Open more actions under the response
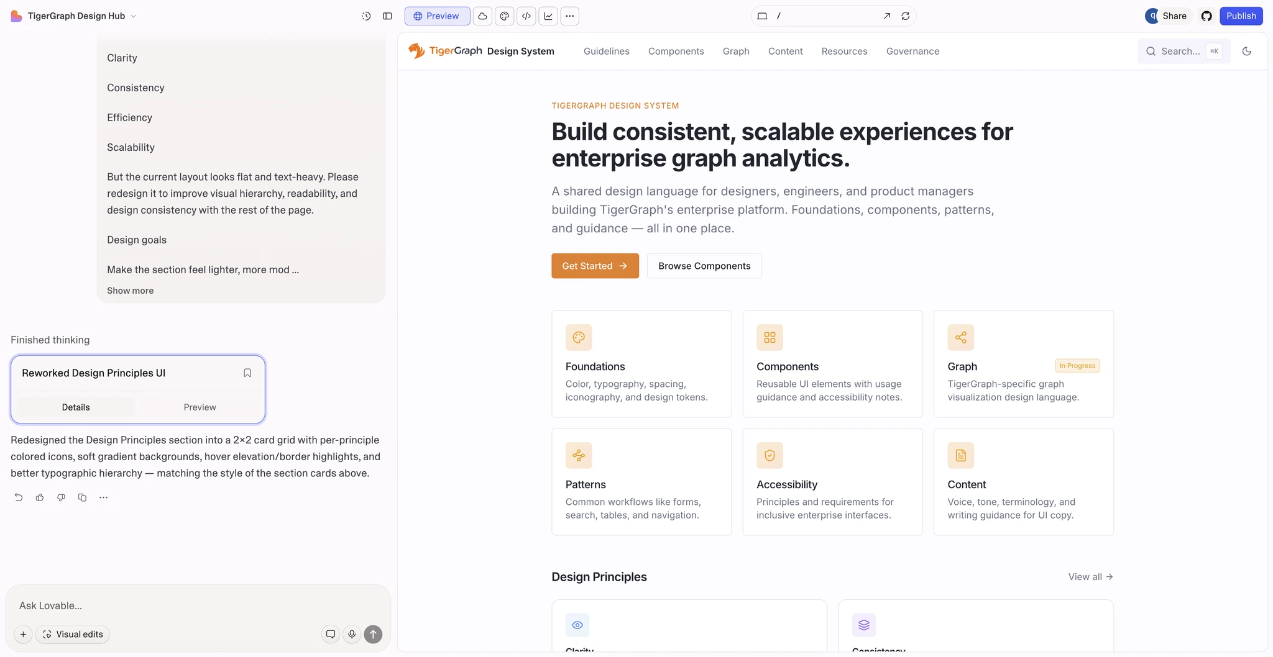The height and width of the screenshot is (657, 1273). [x=103, y=497]
